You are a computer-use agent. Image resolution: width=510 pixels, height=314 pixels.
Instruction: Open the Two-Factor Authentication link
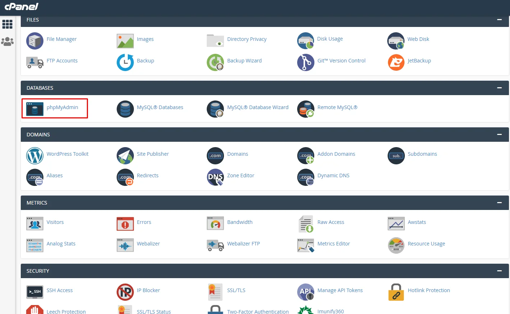coord(258,311)
